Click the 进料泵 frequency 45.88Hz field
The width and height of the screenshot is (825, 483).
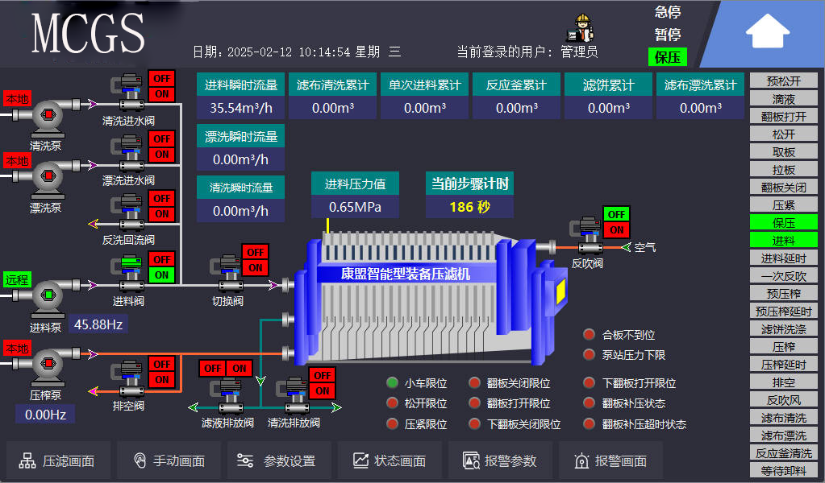98,324
